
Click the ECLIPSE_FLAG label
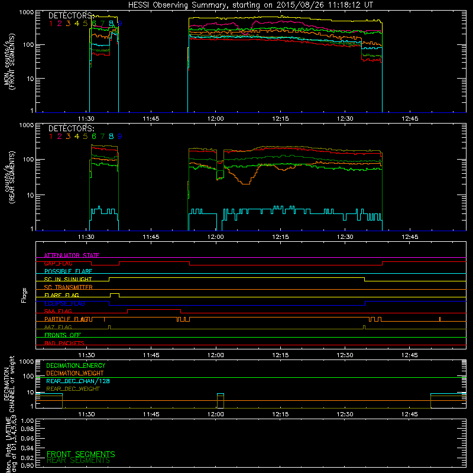pyautogui.click(x=64, y=303)
